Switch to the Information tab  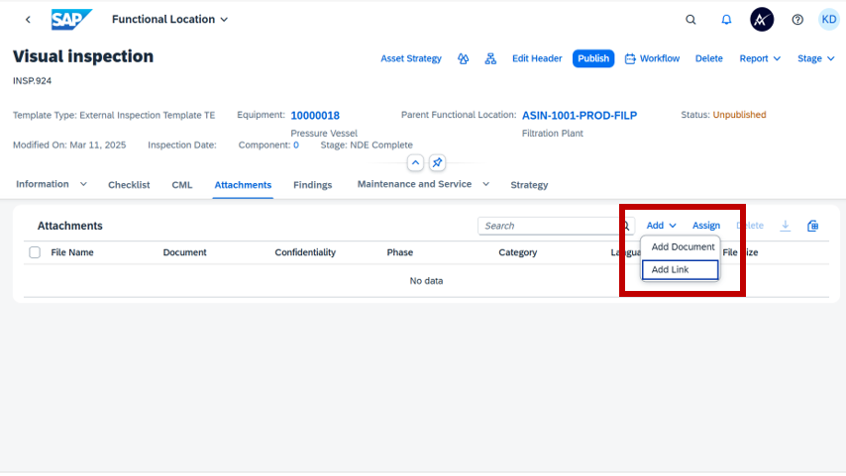point(43,184)
